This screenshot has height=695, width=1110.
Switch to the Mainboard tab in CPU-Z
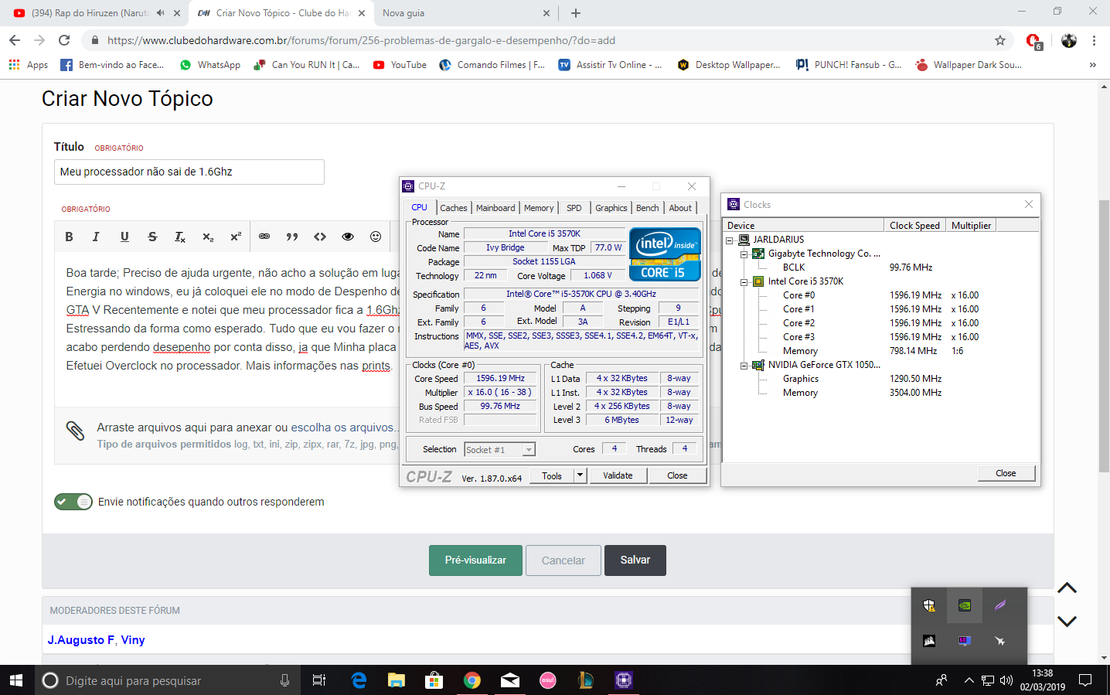495,208
